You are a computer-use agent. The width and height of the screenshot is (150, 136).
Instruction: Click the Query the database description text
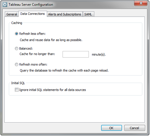[x=64, y=71]
